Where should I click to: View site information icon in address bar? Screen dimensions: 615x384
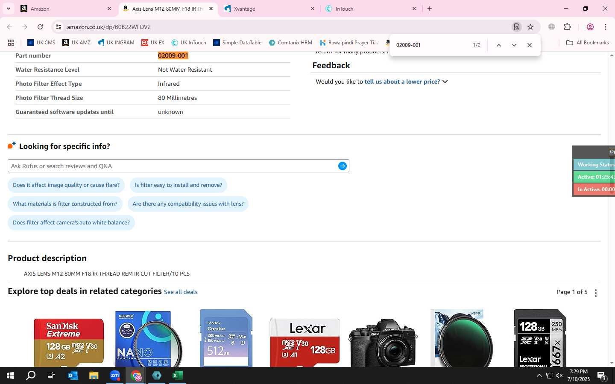pyautogui.click(x=59, y=27)
